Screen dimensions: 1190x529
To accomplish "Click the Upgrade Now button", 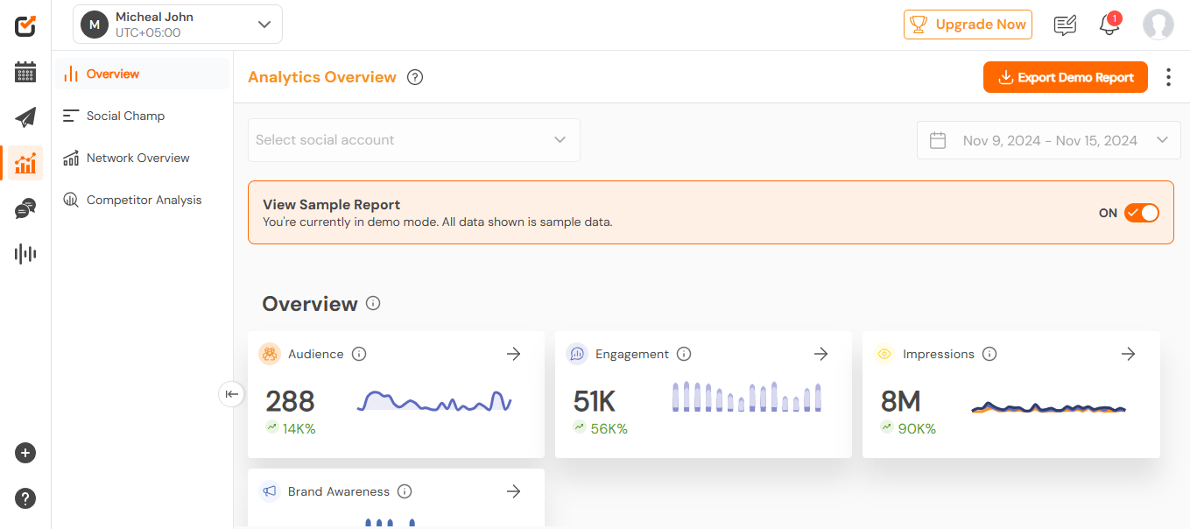I will (968, 25).
